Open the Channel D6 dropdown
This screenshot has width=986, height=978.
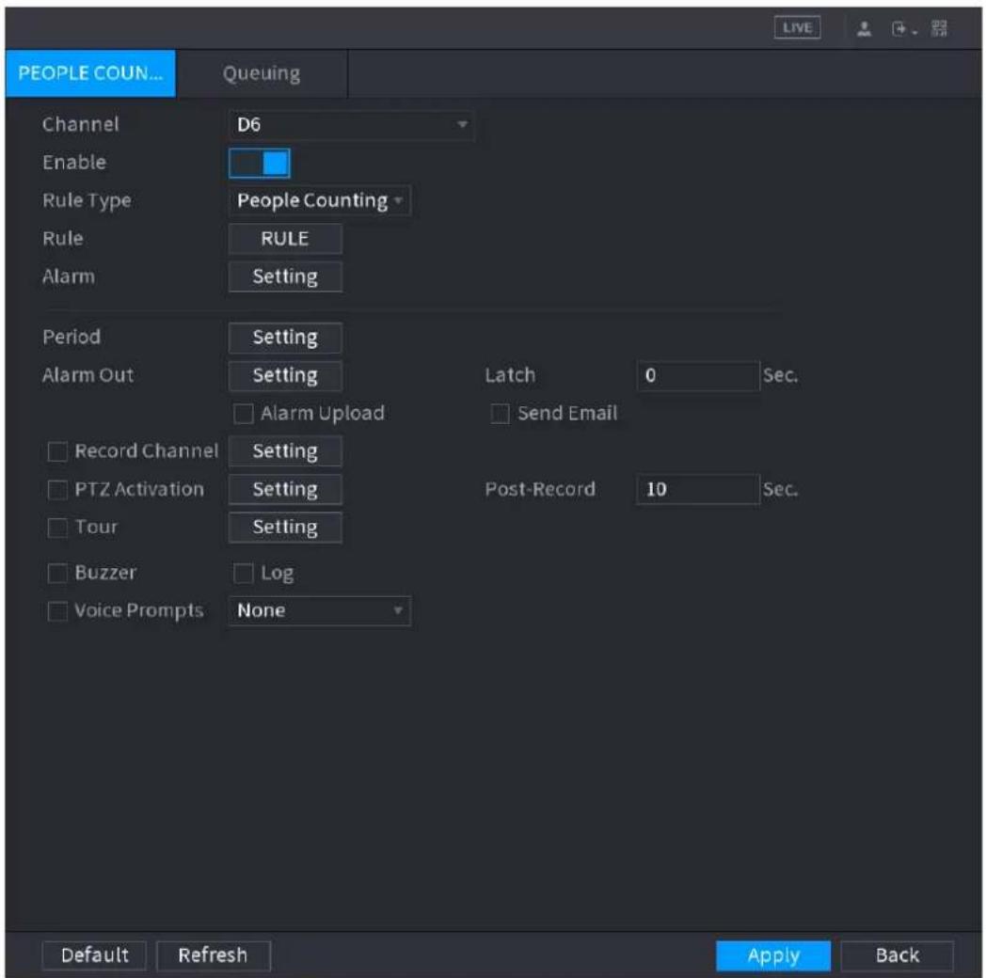pyautogui.click(x=351, y=124)
